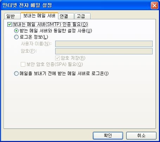The image size is (160, 142).
Task: Cancel with the 취소 button
Action: pyautogui.click(x=141, y=136)
